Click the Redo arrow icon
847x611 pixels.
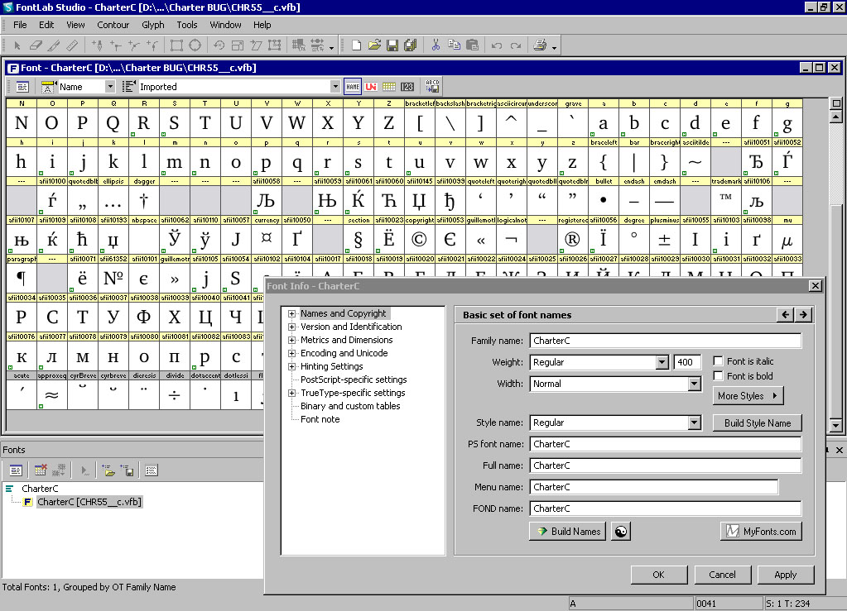coord(515,45)
